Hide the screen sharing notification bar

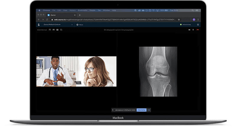click(149, 110)
